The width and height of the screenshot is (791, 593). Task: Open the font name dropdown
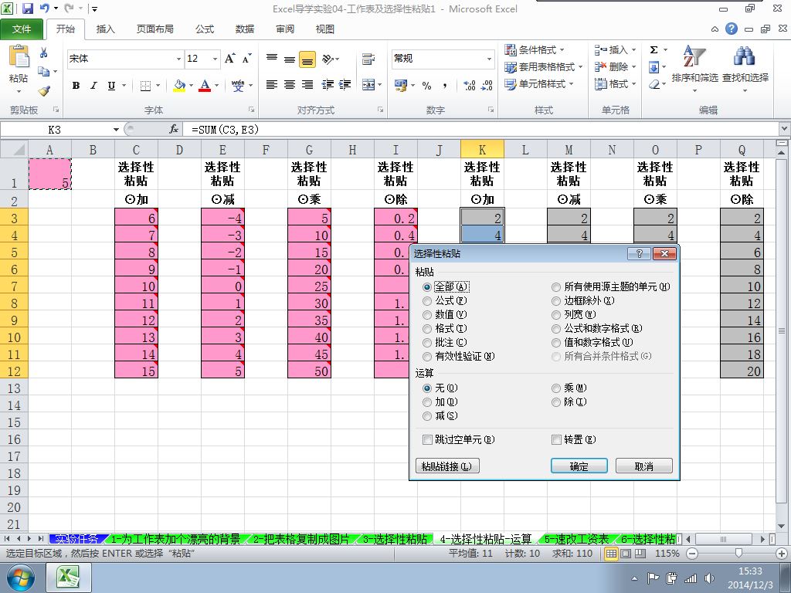click(x=178, y=59)
